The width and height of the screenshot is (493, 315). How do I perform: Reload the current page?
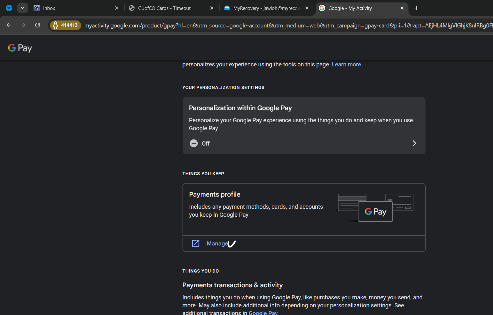click(37, 25)
